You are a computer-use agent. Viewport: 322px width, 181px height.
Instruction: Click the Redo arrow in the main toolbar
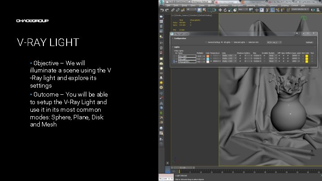tap(167, 10)
